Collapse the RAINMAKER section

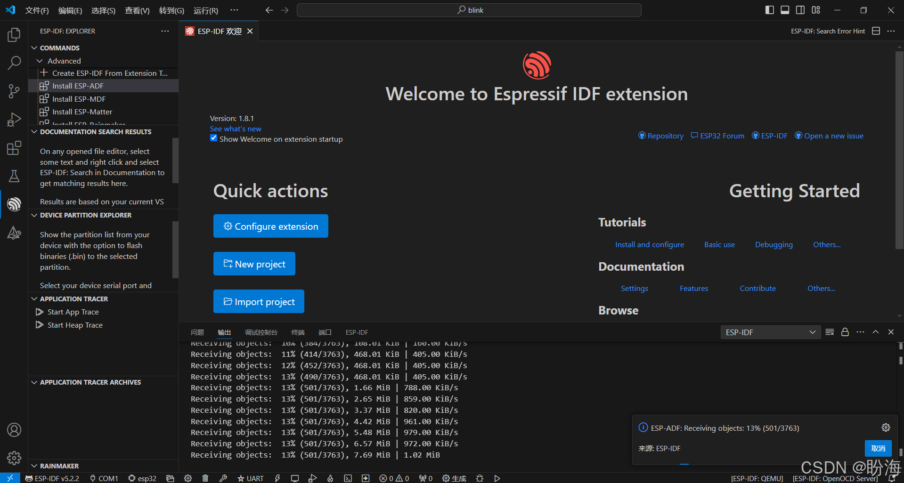coord(34,466)
